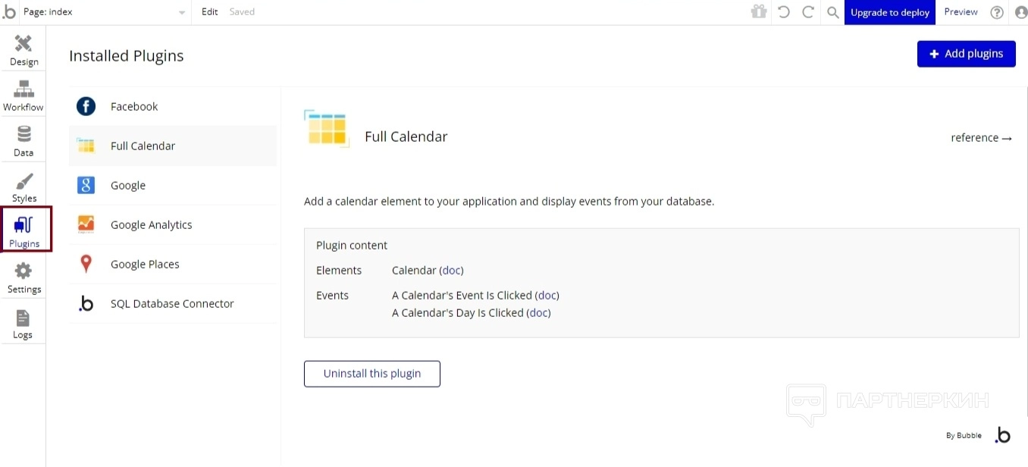Open the Logs tab
Image resolution: width=1028 pixels, height=467 pixels.
pyautogui.click(x=23, y=323)
